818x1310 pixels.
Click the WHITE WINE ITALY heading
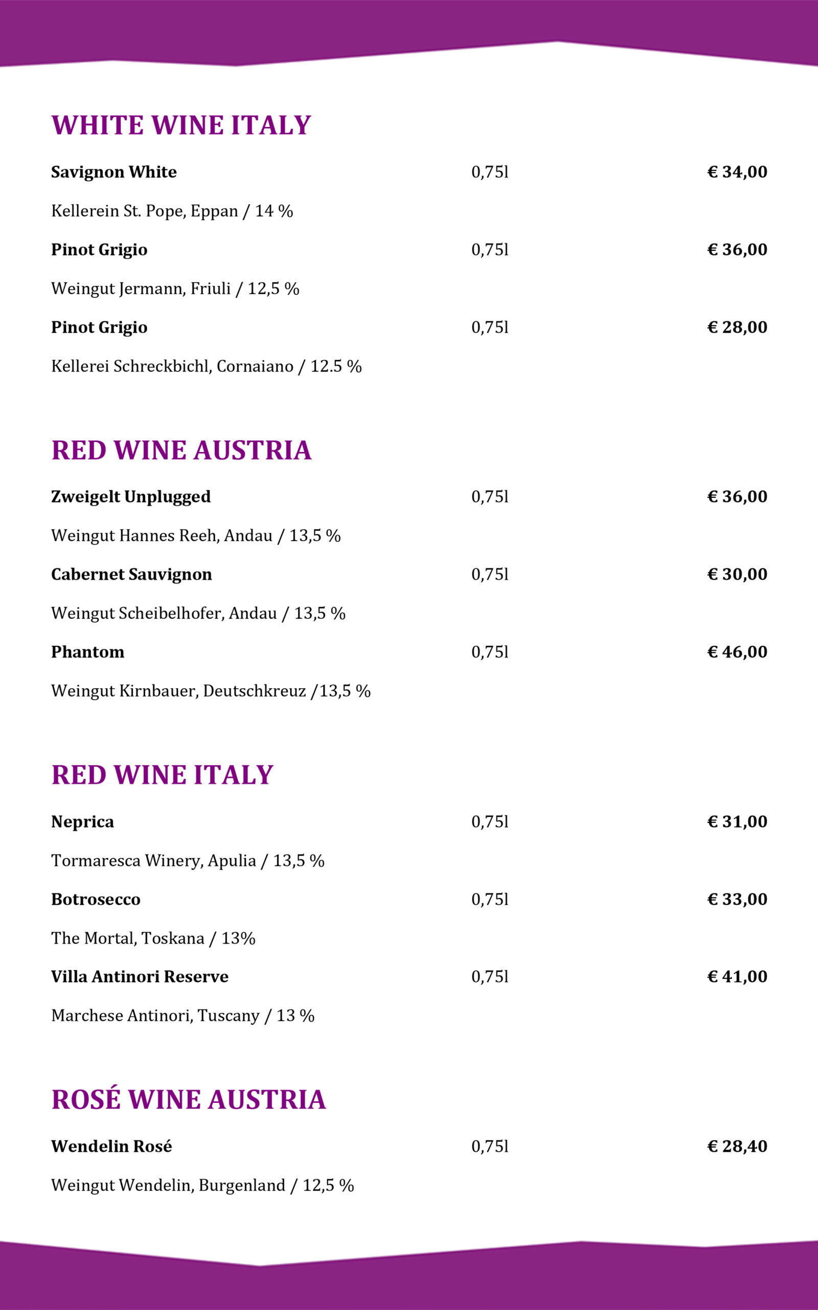point(180,125)
